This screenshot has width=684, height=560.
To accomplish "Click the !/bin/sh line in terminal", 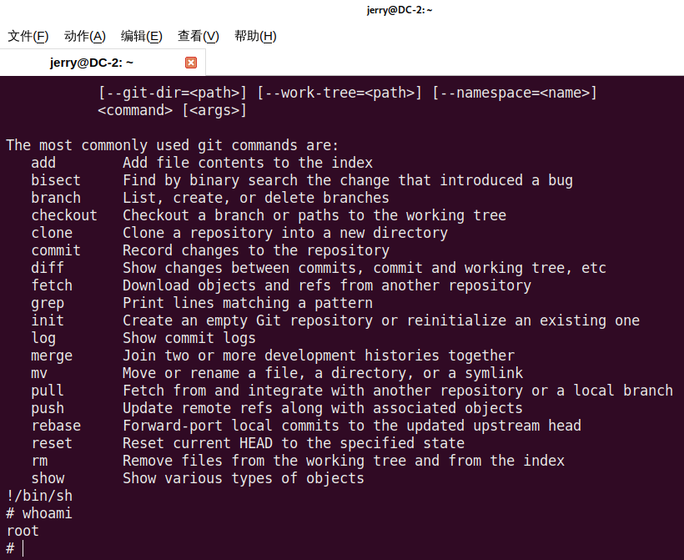I will (39, 496).
